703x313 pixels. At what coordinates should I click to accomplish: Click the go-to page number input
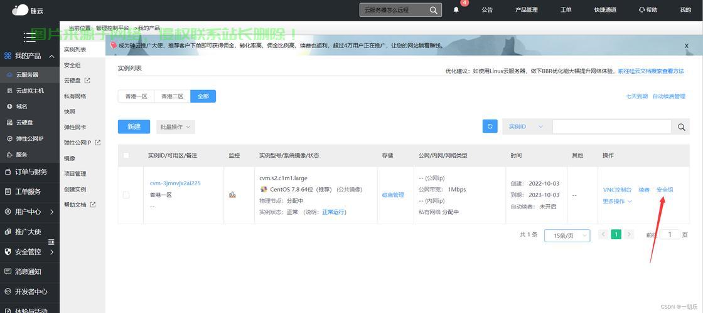click(x=671, y=234)
